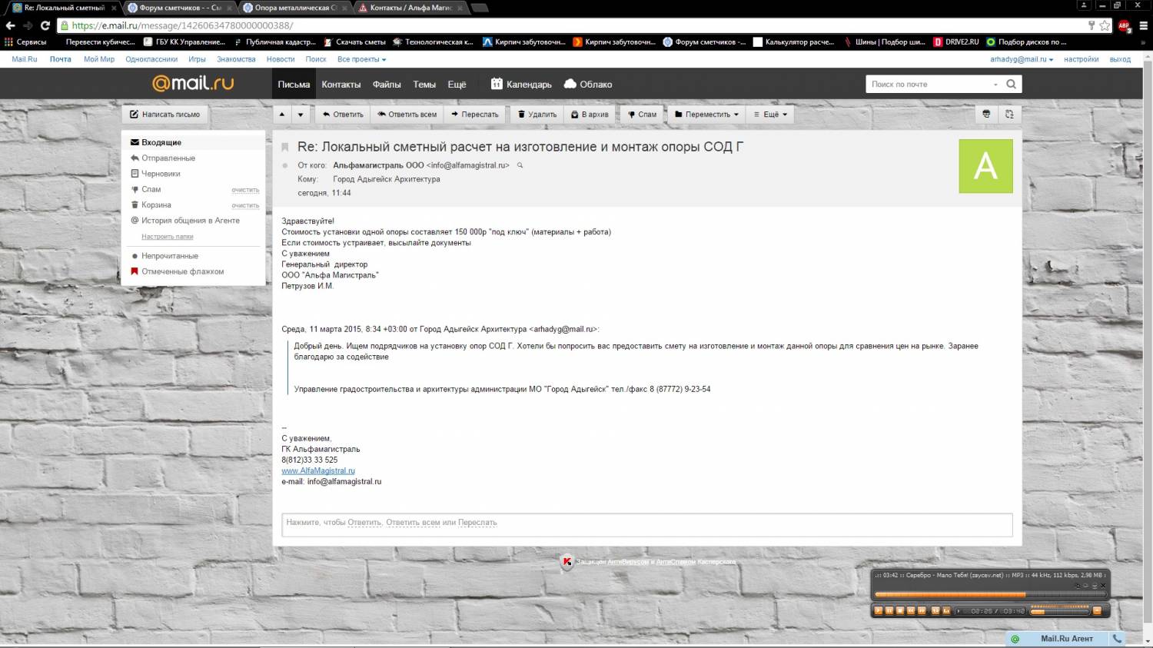1153x648 pixels.
Task: Click the audio player track progress bar
Action: pyautogui.click(x=989, y=594)
